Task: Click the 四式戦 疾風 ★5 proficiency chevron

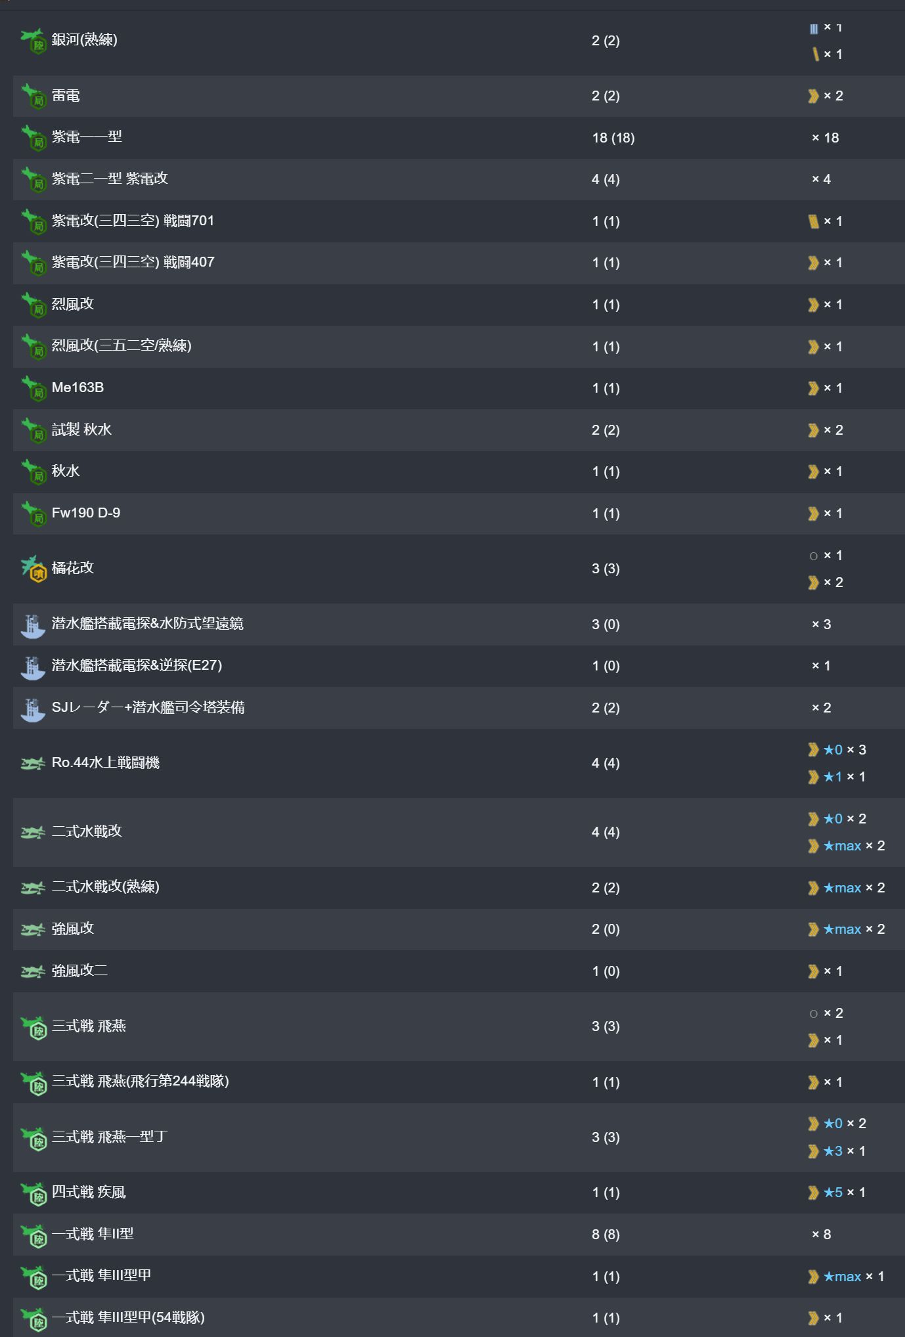Action: coord(813,1193)
